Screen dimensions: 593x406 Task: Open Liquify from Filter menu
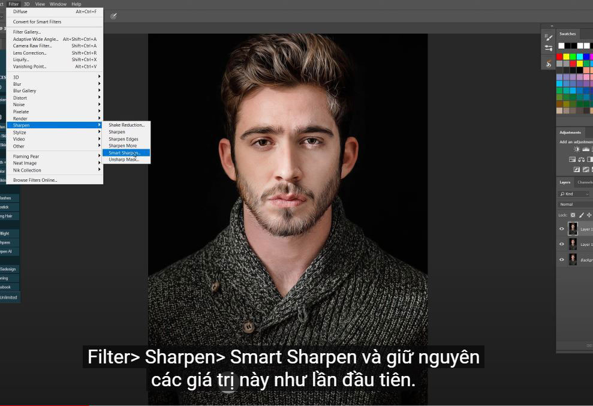(55, 59)
